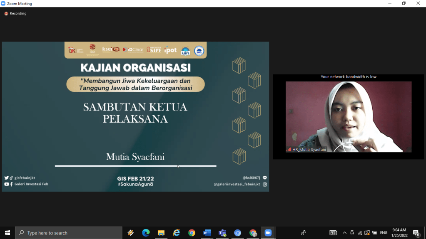The height and width of the screenshot is (239, 426).
Task: Click the shared Kajian Organisasi slide
Action: pyautogui.click(x=135, y=116)
